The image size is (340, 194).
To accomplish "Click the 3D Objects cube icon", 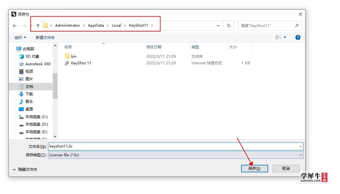I will [21, 57].
